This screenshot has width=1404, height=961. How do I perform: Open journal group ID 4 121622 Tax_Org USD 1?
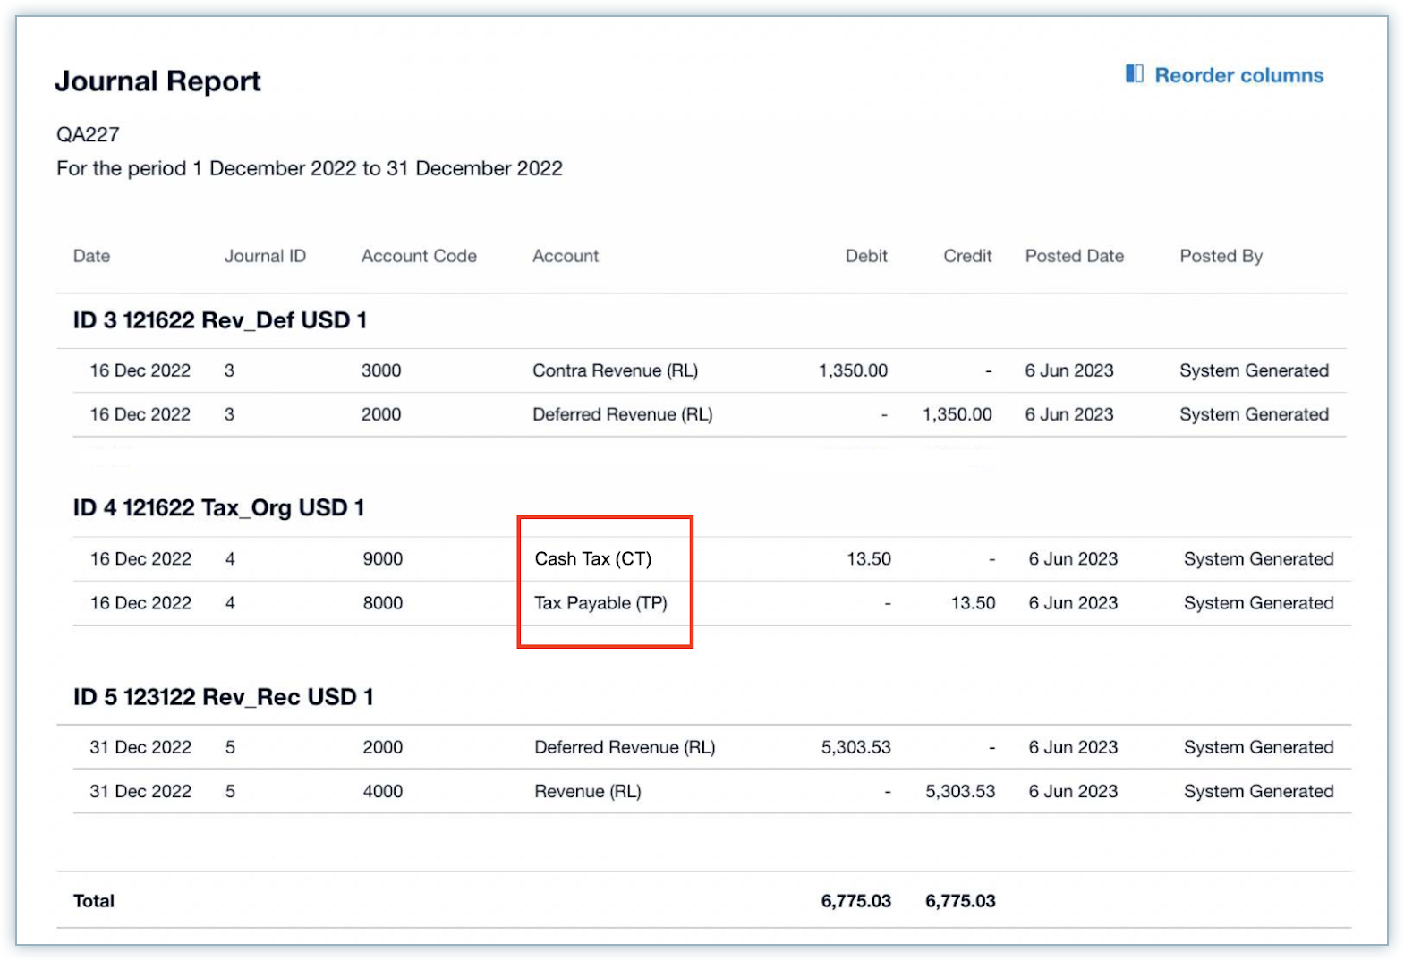pos(218,508)
